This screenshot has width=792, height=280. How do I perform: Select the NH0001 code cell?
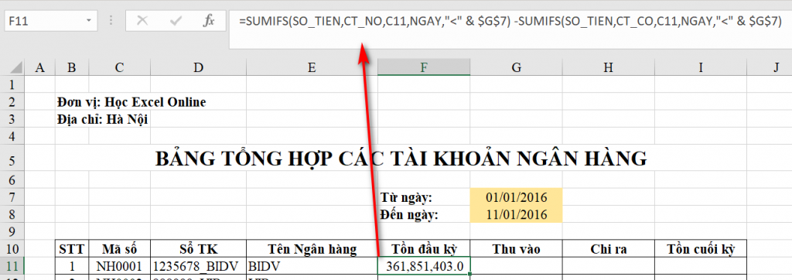119,265
